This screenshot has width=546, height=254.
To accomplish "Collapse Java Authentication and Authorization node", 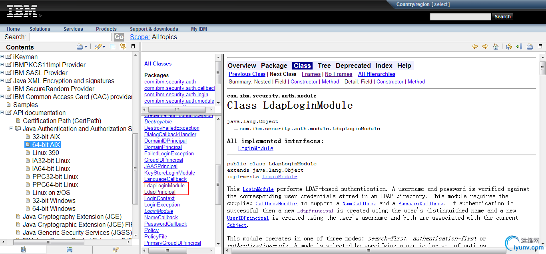I will [x=12, y=129].
